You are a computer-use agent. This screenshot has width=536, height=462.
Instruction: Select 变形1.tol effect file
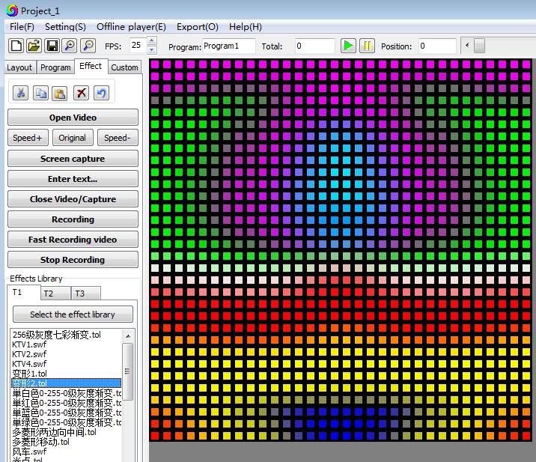point(67,374)
